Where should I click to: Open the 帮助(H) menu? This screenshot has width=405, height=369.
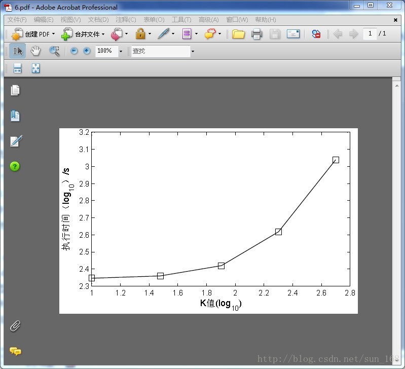coord(266,20)
